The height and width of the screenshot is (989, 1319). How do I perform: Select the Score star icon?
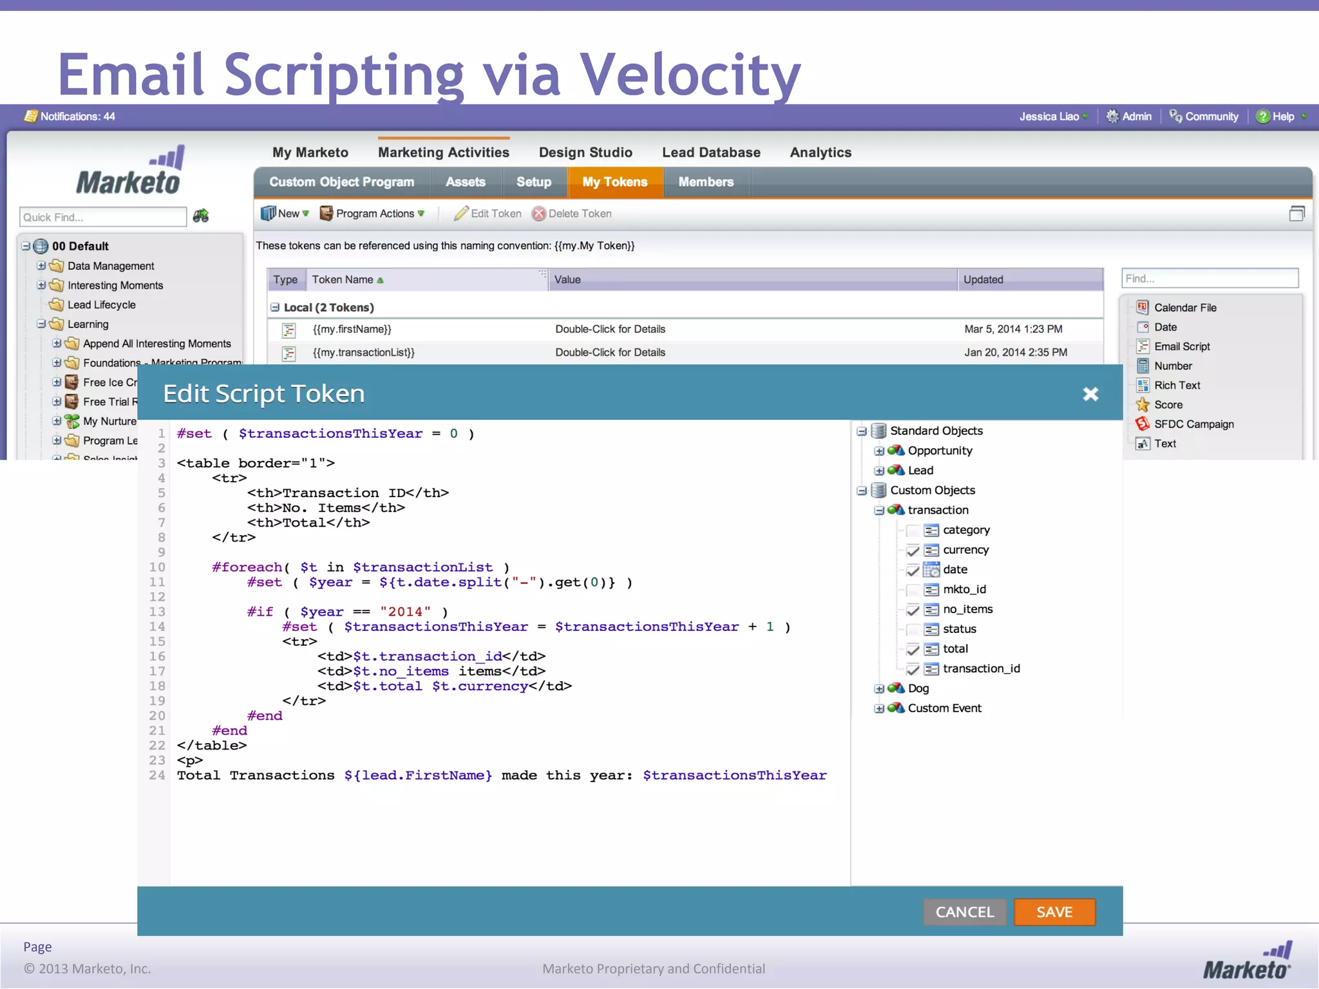(1143, 404)
